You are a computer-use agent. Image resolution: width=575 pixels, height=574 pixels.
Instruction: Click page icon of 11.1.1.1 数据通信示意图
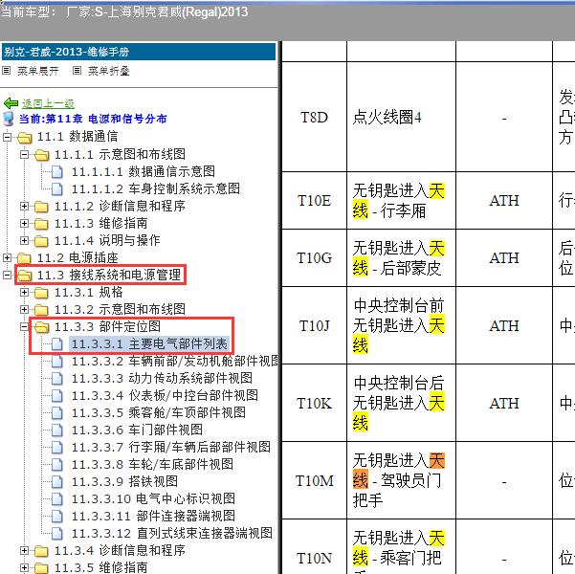coord(57,171)
